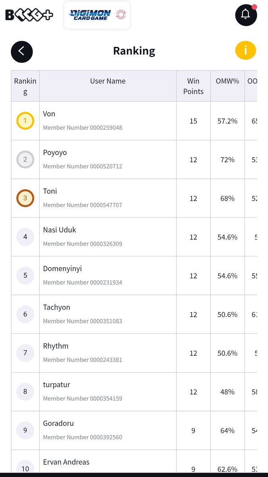The height and width of the screenshot is (477, 268).
Task: Open the yellow info icon
Action: point(245,50)
